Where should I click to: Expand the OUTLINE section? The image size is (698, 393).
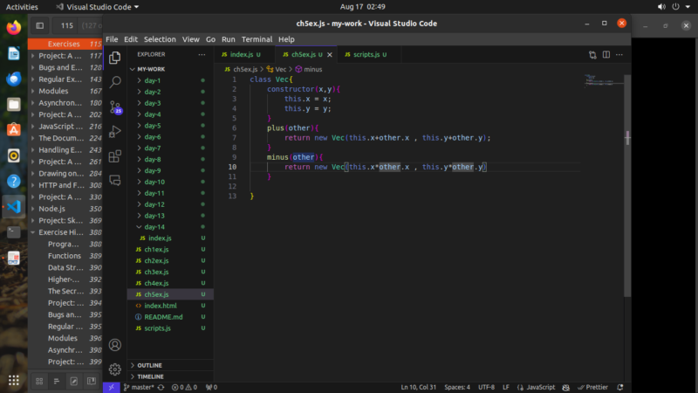[x=171, y=365]
